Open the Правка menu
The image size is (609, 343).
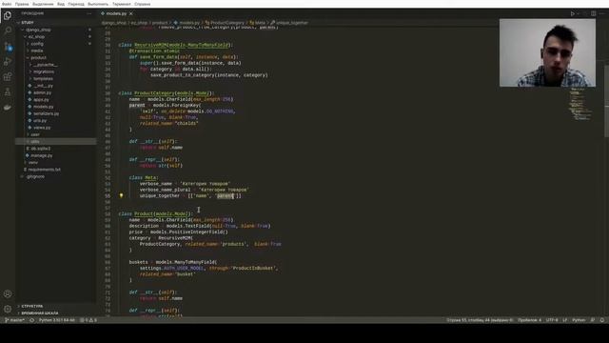coord(22,4)
